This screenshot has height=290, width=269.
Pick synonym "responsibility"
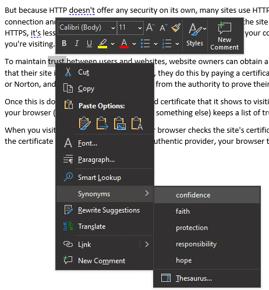pos(207,244)
